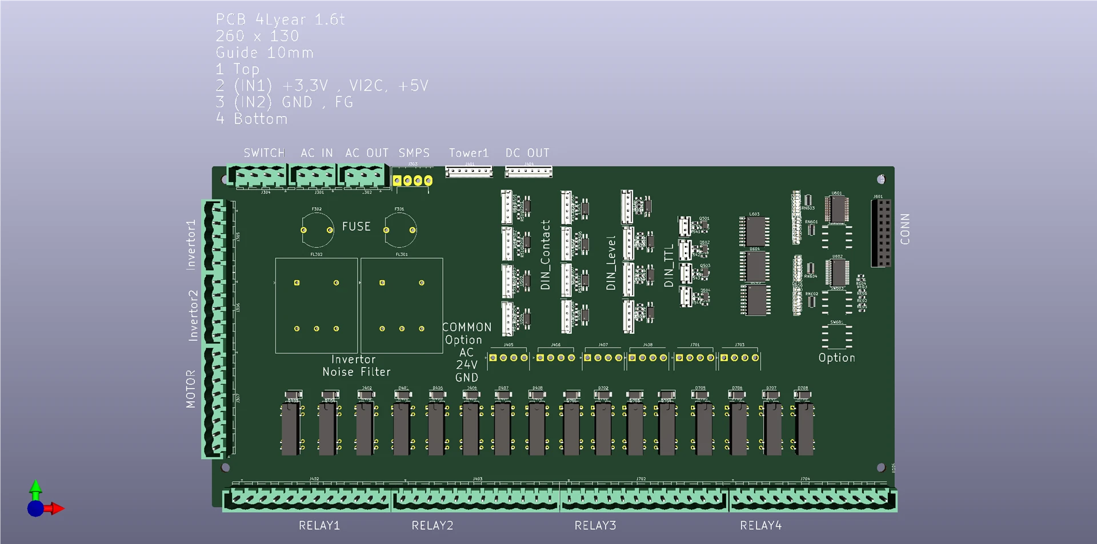Image resolution: width=1097 pixels, height=544 pixels.
Task: Click the MOTOR label on the left
Action: click(x=191, y=389)
